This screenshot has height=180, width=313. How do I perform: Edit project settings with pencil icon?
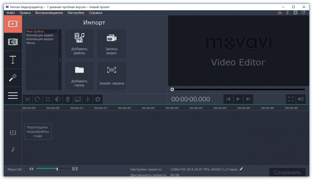tap(241, 169)
